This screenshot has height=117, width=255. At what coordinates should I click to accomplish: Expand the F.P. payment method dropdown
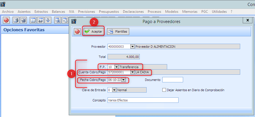[x=116, y=67]
